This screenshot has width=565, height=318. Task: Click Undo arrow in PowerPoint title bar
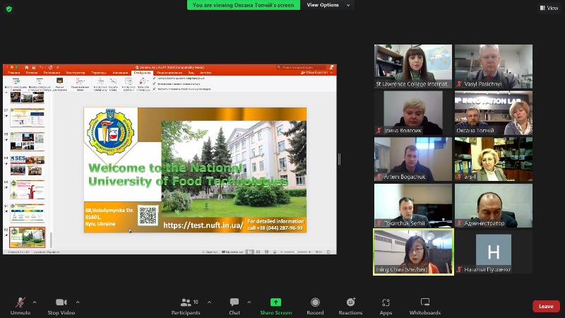coord(42,67)
